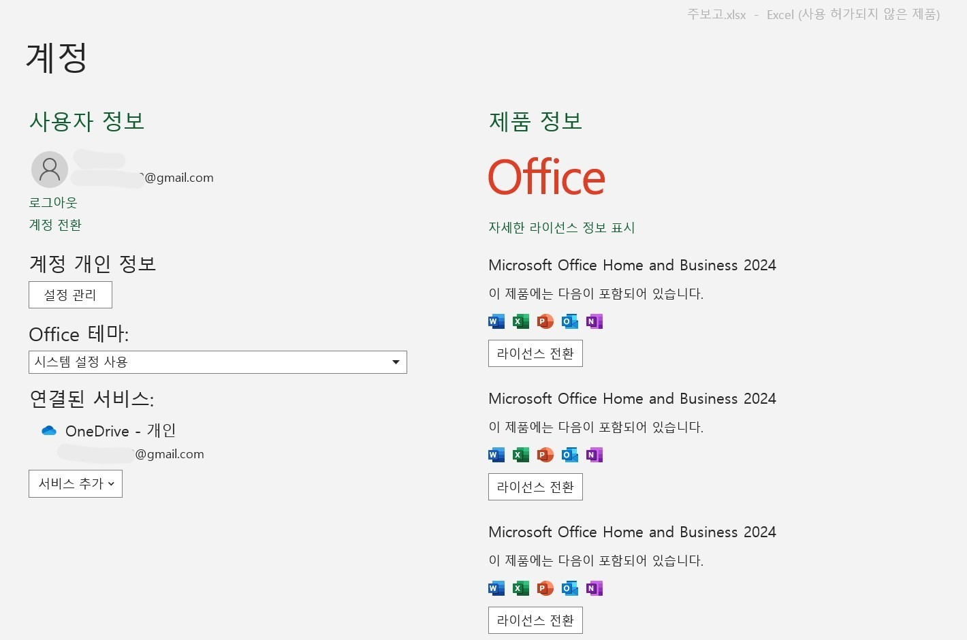Click the second Microsoft Office Home and Business 2024 title

(x=632, y=398)
